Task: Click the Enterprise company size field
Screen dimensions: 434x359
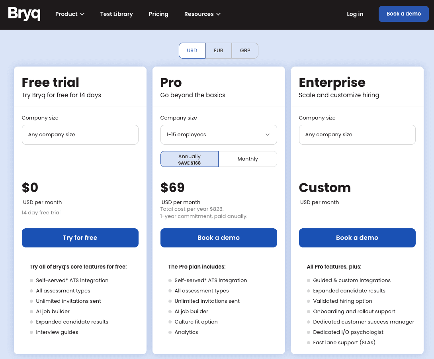Action: [357, 135]
